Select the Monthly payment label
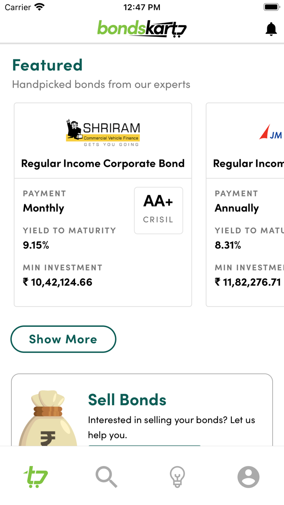This screenshot has width=284, height=505. (43, 208)
